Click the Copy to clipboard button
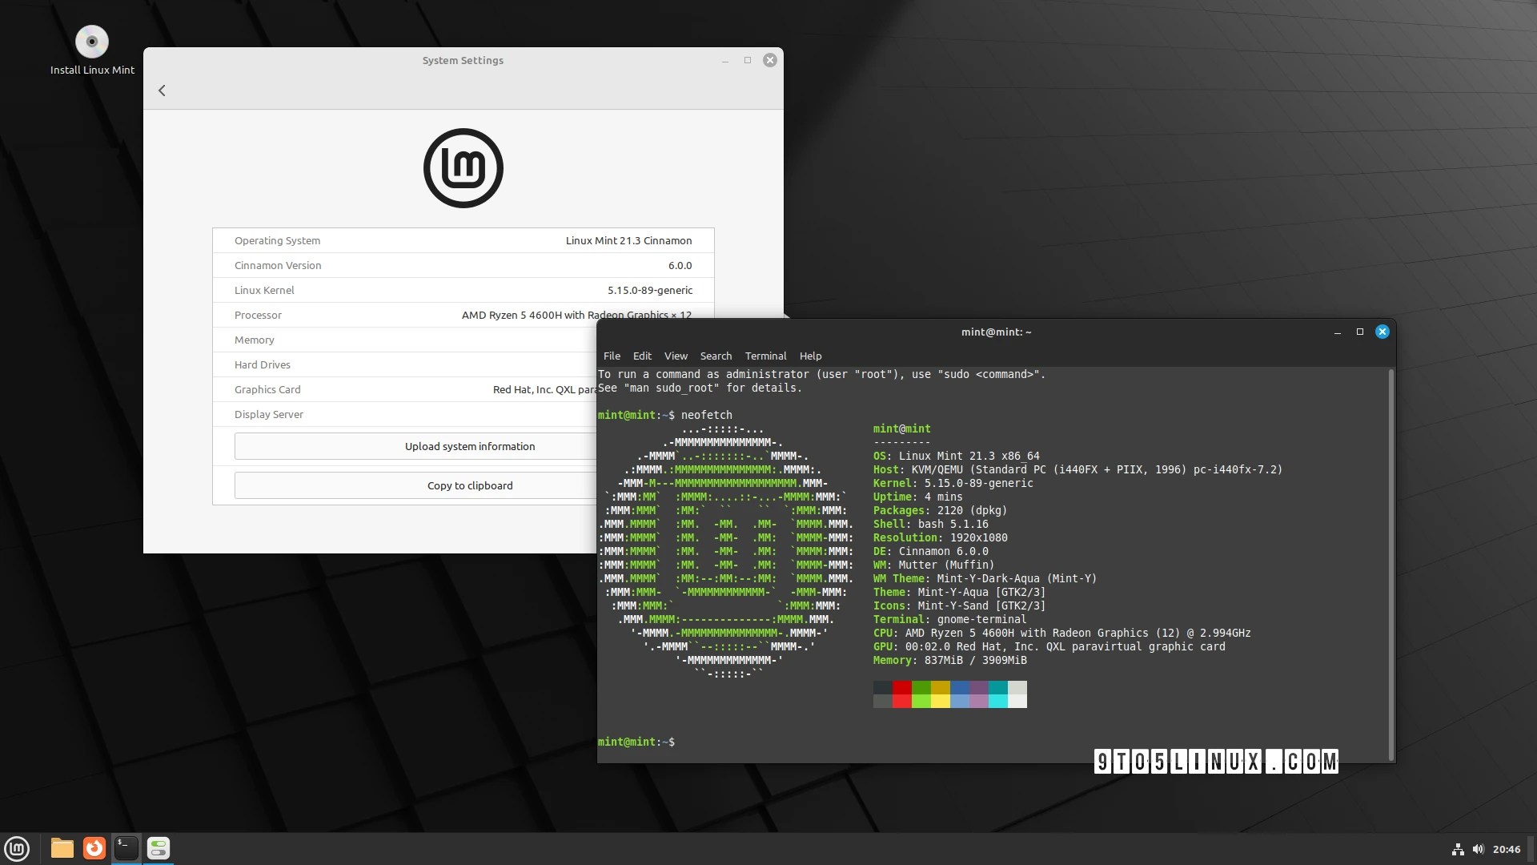The height and width of the screenshot is (865, 1537). coord(469,485)
